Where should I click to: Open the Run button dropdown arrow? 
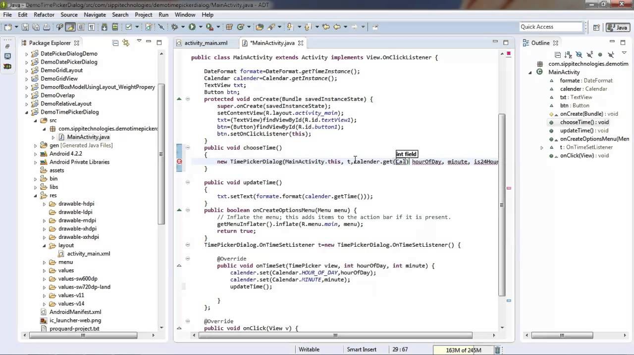(x=200, y=27)
